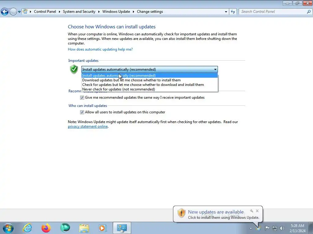The width and height of the screenshot is (313, 234).
Task: Toggle 'Give me recommended updates' checkbox
Action: click(x=82, y=98)
